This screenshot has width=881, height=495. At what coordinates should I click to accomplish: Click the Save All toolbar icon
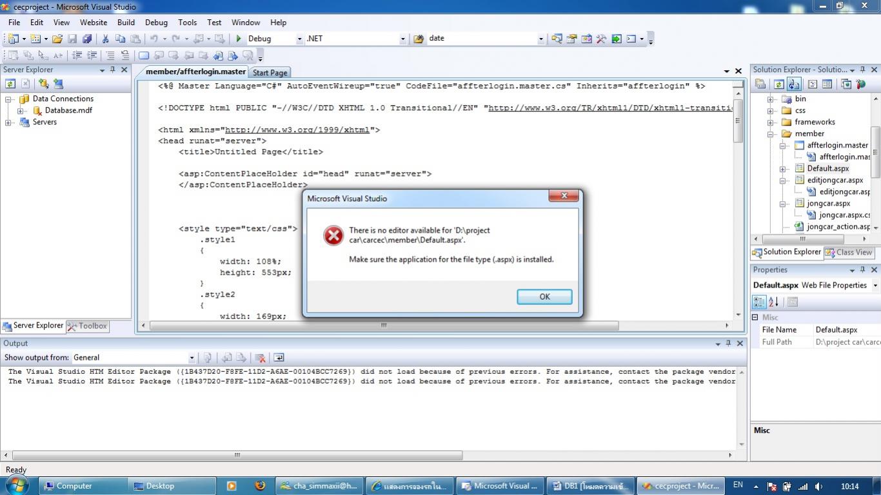pyautogui.click(x=87, y=39)
